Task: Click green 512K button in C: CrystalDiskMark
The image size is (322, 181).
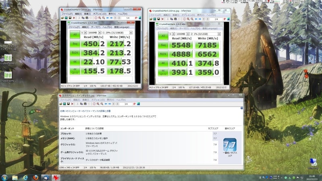Action: click(75, 53)
